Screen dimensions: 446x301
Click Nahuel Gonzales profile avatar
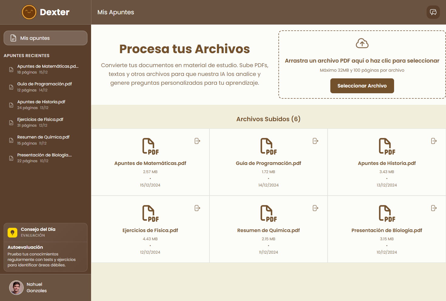tap(16, 287)
